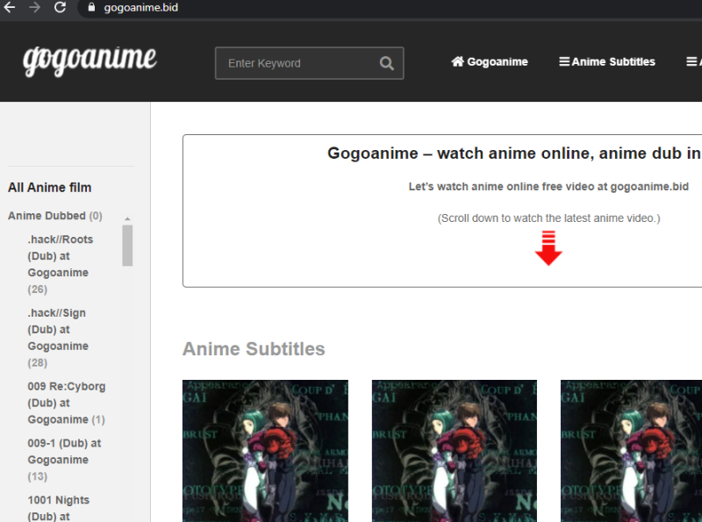Screen dimensions: 702x522
Task: Click the home icon beside Gogoanime
Action: [457, 61]
